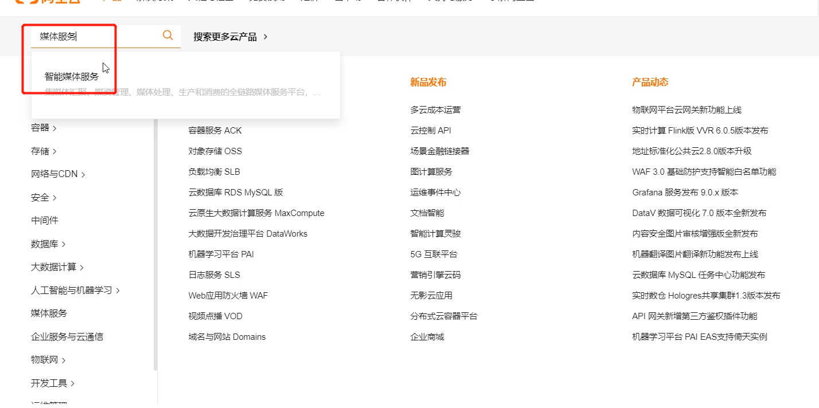Open 域名与网站 Domains
The image size is (819, 408).
tap(227, 337)
